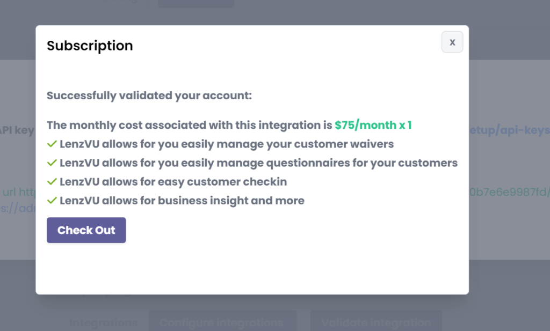The width and height of the screenshot is (550, 331).
Task: Open the Configure integrations button behind dialog
Action: click(x=221, y=322)
